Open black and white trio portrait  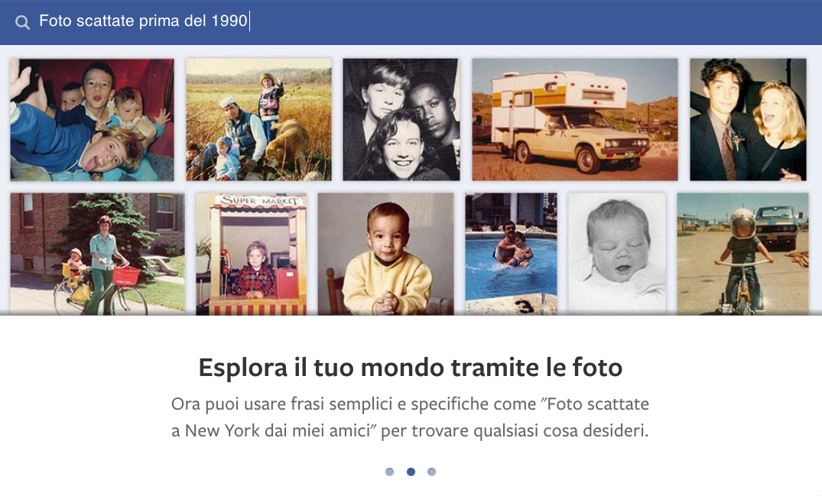click(401, 119)
